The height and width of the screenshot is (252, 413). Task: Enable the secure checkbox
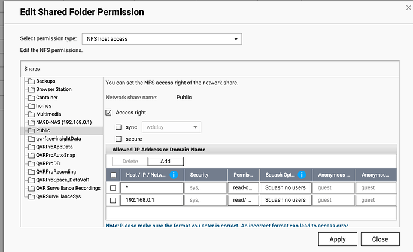pos(119,139)
